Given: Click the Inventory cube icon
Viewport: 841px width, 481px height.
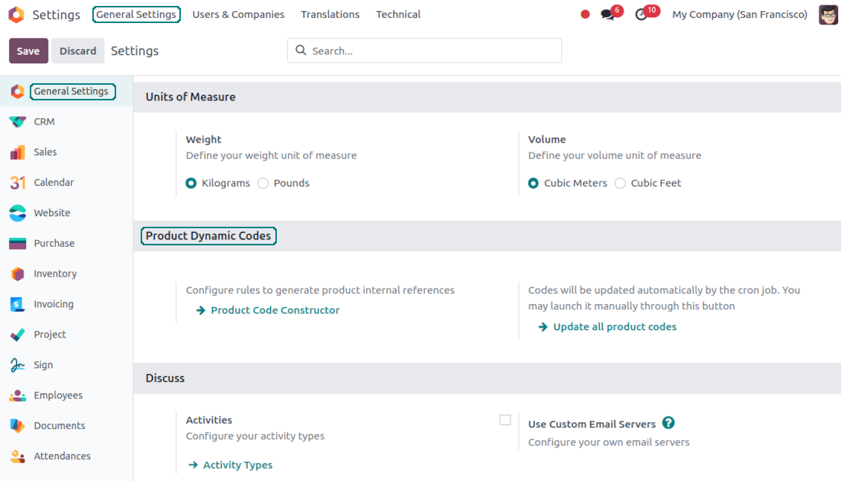Looking at the screenshot, I should coord(17,274).
